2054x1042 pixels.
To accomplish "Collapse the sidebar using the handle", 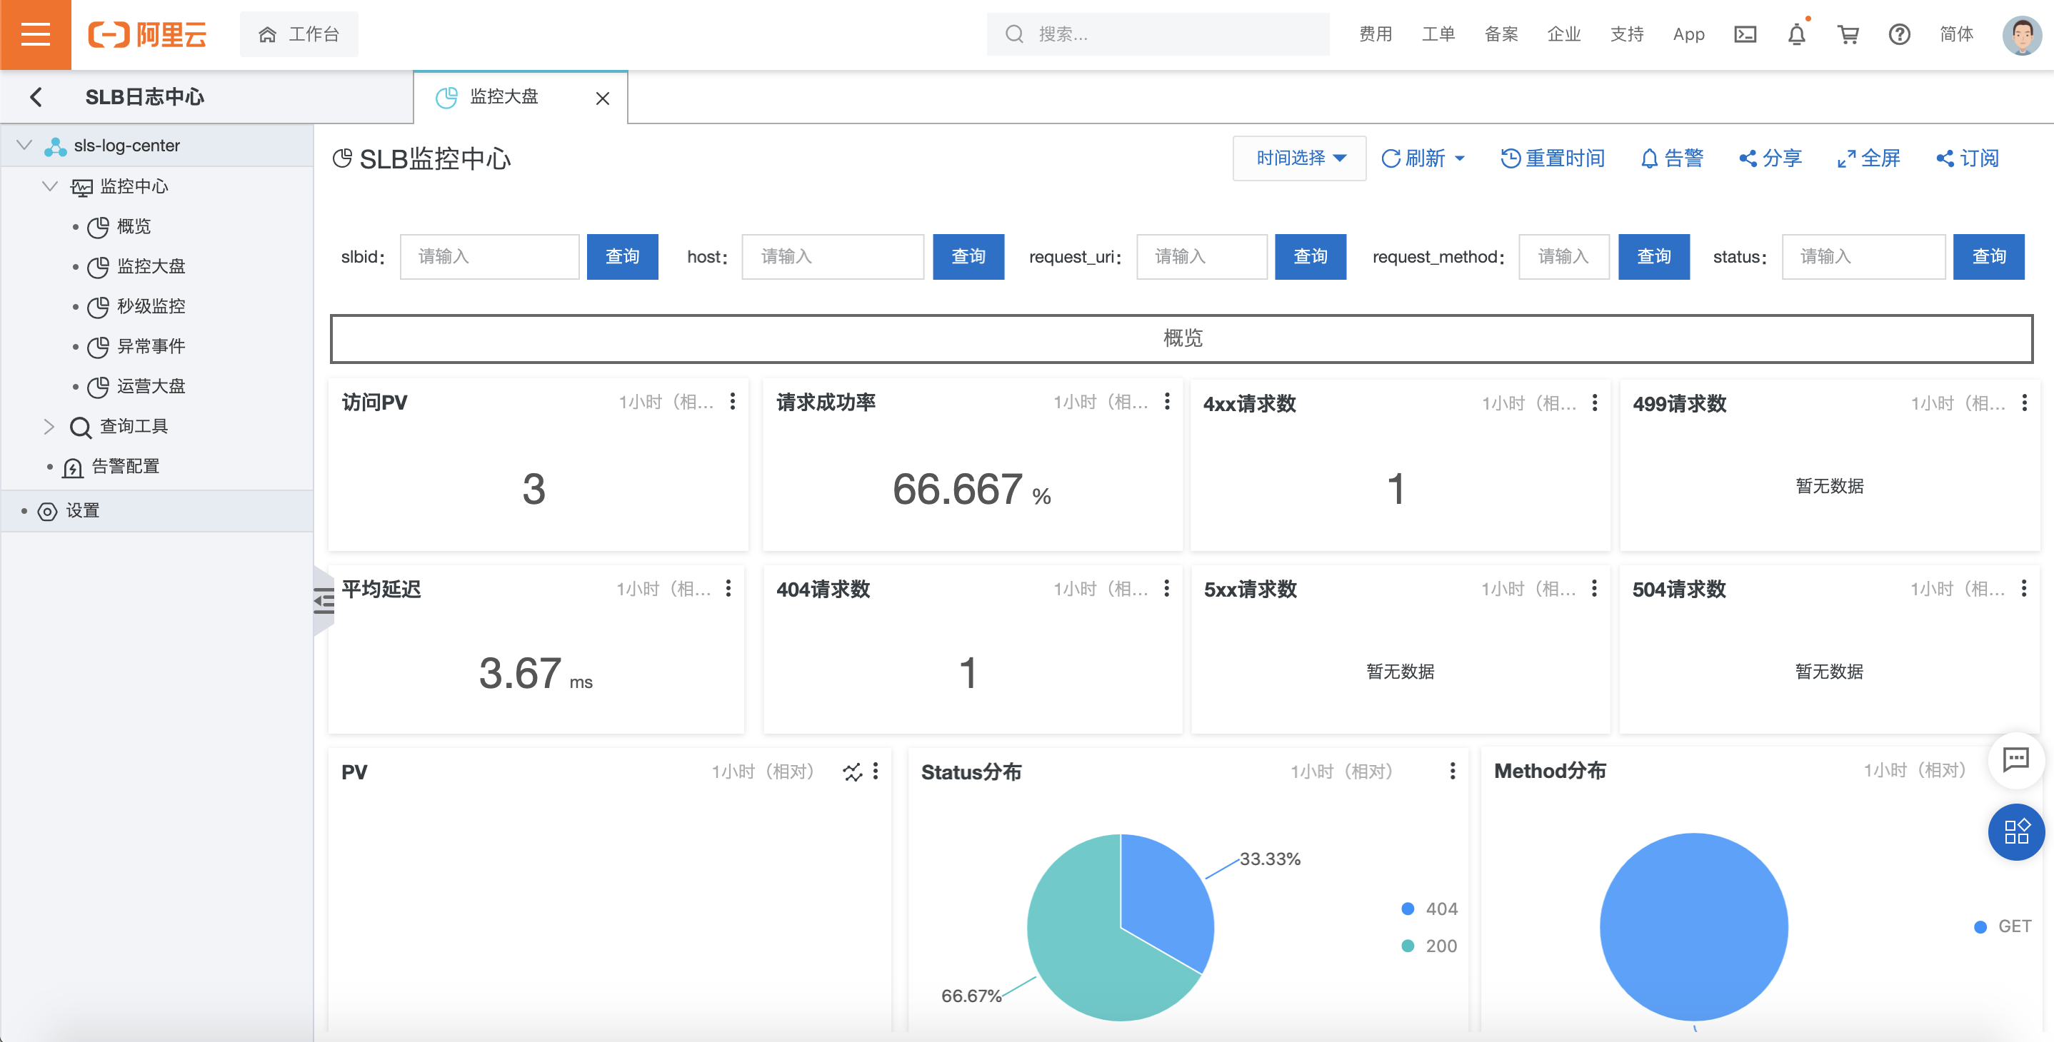I will [323, 601].
